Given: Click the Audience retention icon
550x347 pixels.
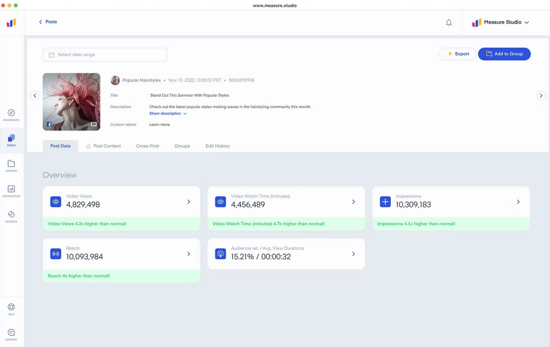Looking at the screenshot, I should 221,254.
